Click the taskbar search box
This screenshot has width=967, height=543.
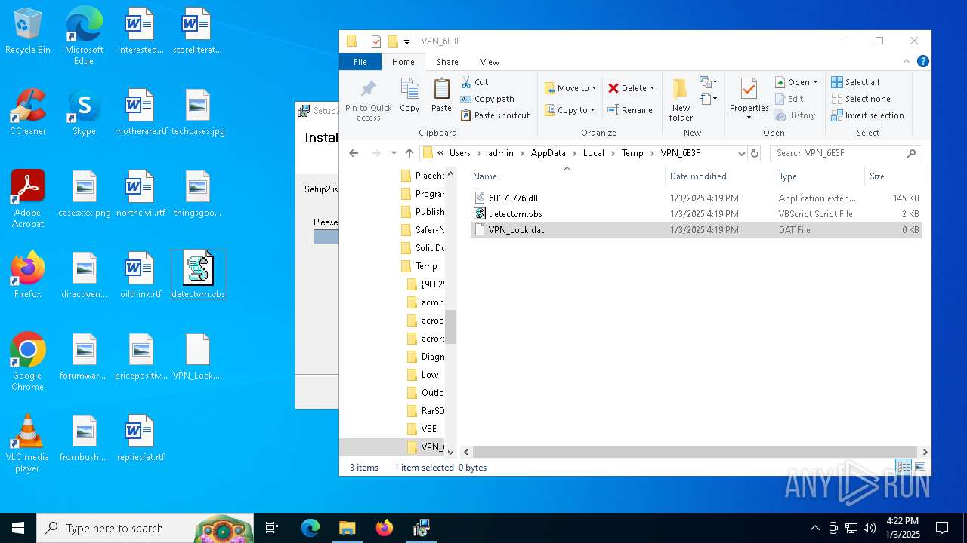(x=145, y=528)
